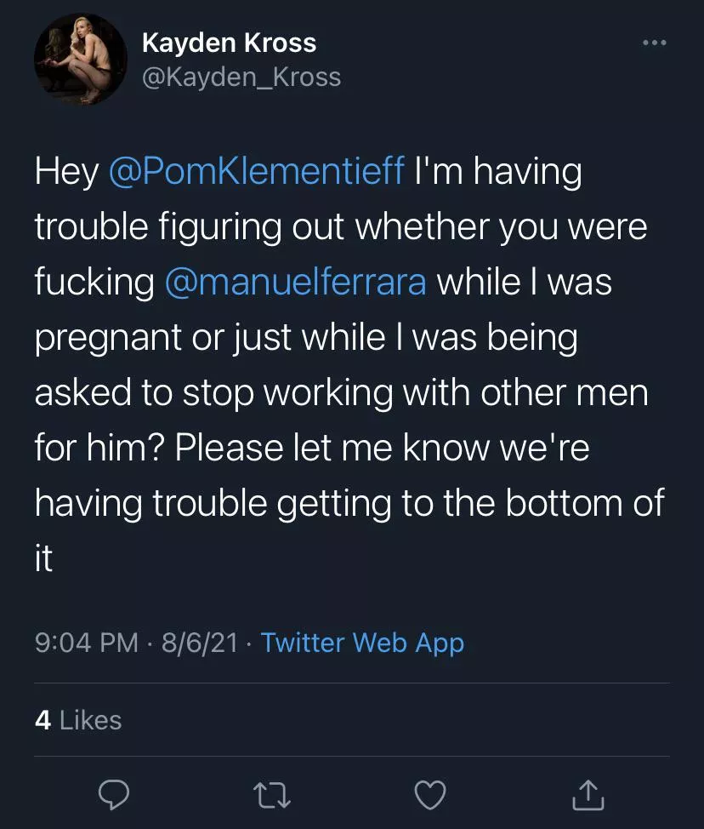Image resolution: width=704 pixels, height=829 pixels.
Task: Click the word 'Hey' starting the tweet
Action: pos(66,172)
